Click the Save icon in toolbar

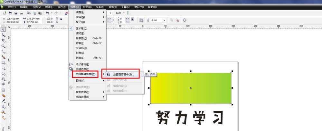click(16, 13)
